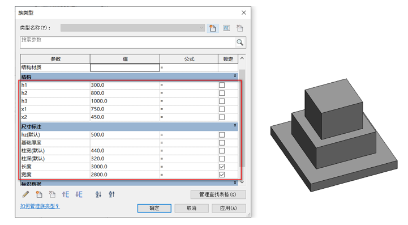Enable the lock checkbox for h1
This screenshot has height=225, width=408.
(222, 85)
